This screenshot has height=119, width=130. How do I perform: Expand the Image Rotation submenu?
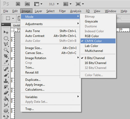click(x=50, y=58)
